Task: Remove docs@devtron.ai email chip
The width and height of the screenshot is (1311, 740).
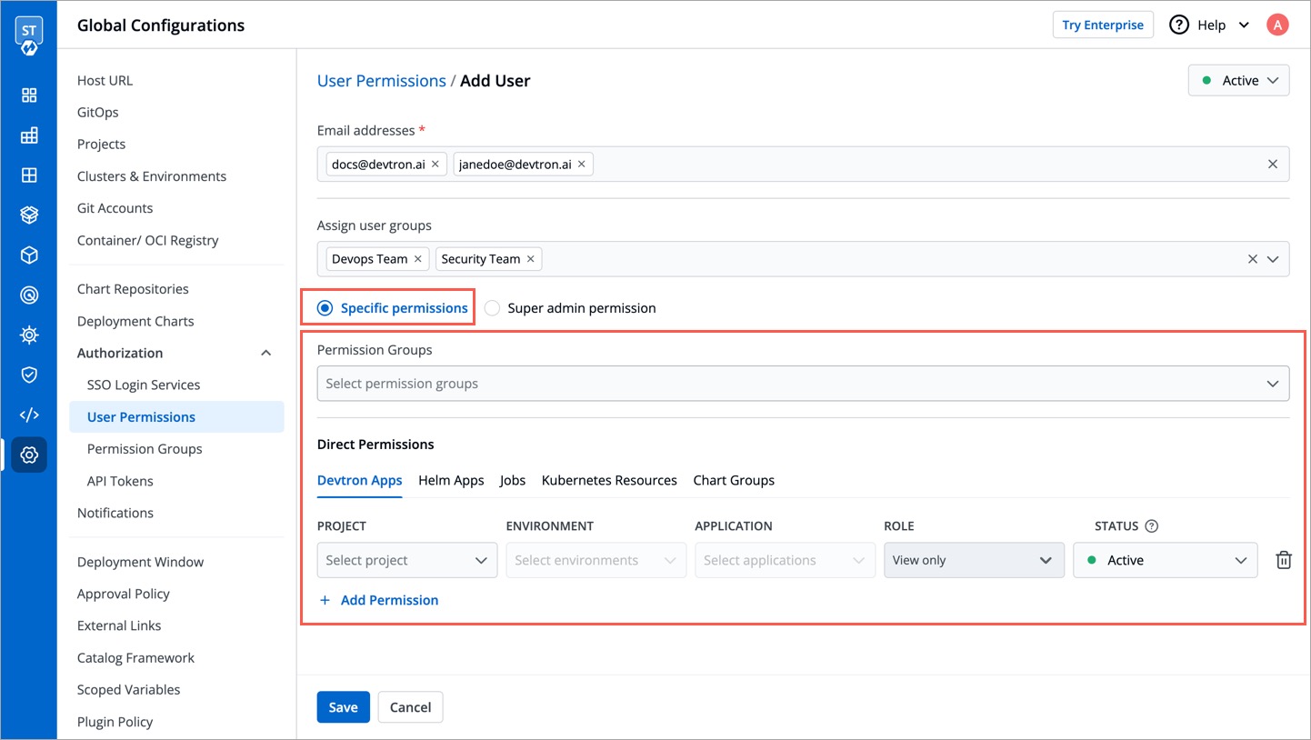Action: pyautogui.click(x=435, y=165)
